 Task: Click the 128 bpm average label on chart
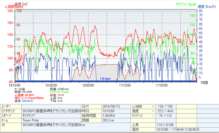coord(105,79)
